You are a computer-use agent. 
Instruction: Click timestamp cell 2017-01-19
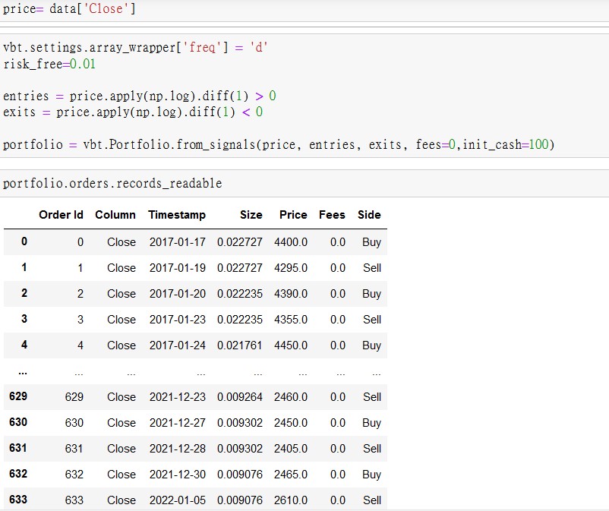pos(178,268)
